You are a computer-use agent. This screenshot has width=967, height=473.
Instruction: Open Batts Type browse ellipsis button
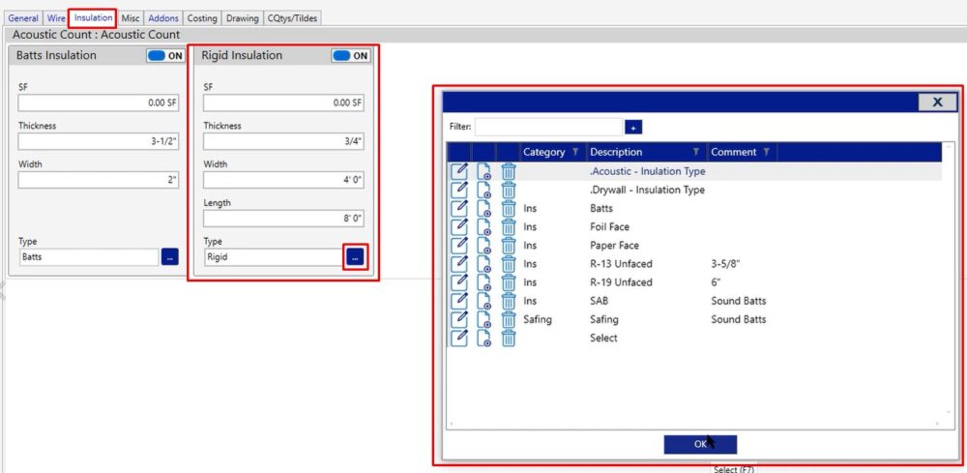170,257
